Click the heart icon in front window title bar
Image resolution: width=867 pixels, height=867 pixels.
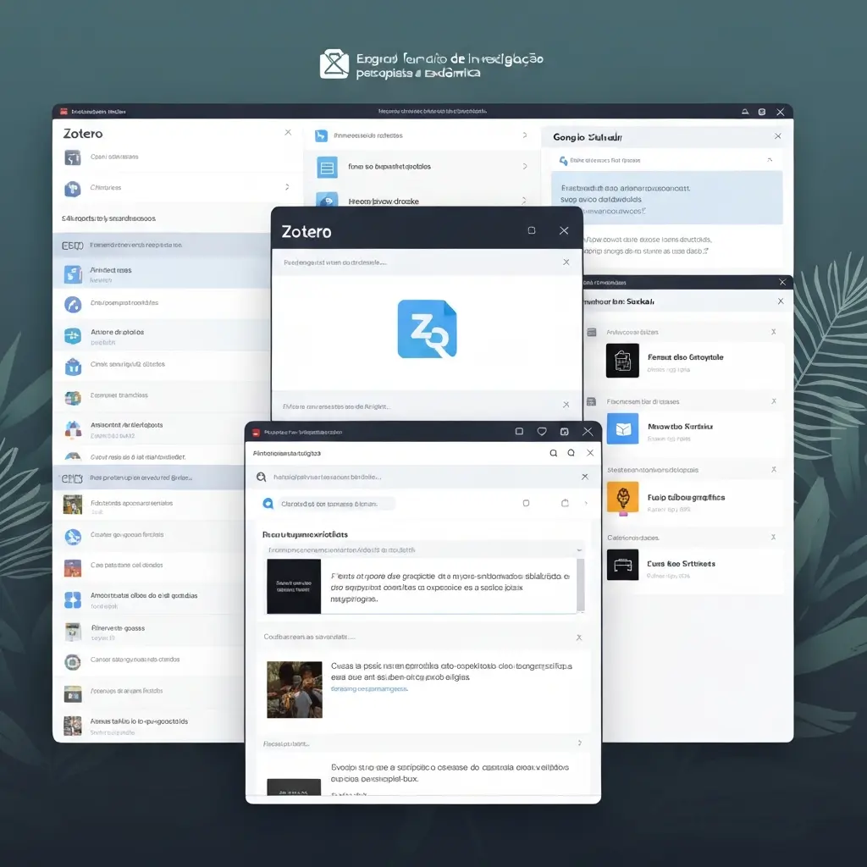pos(542,432)
